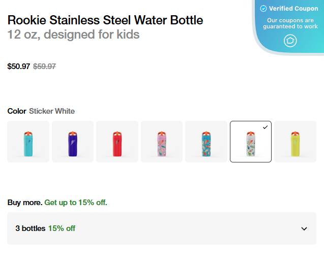Click the 'Get up to 15% off' text
The height and width of the screenshot is (265, 324).
tap(76, 203)
